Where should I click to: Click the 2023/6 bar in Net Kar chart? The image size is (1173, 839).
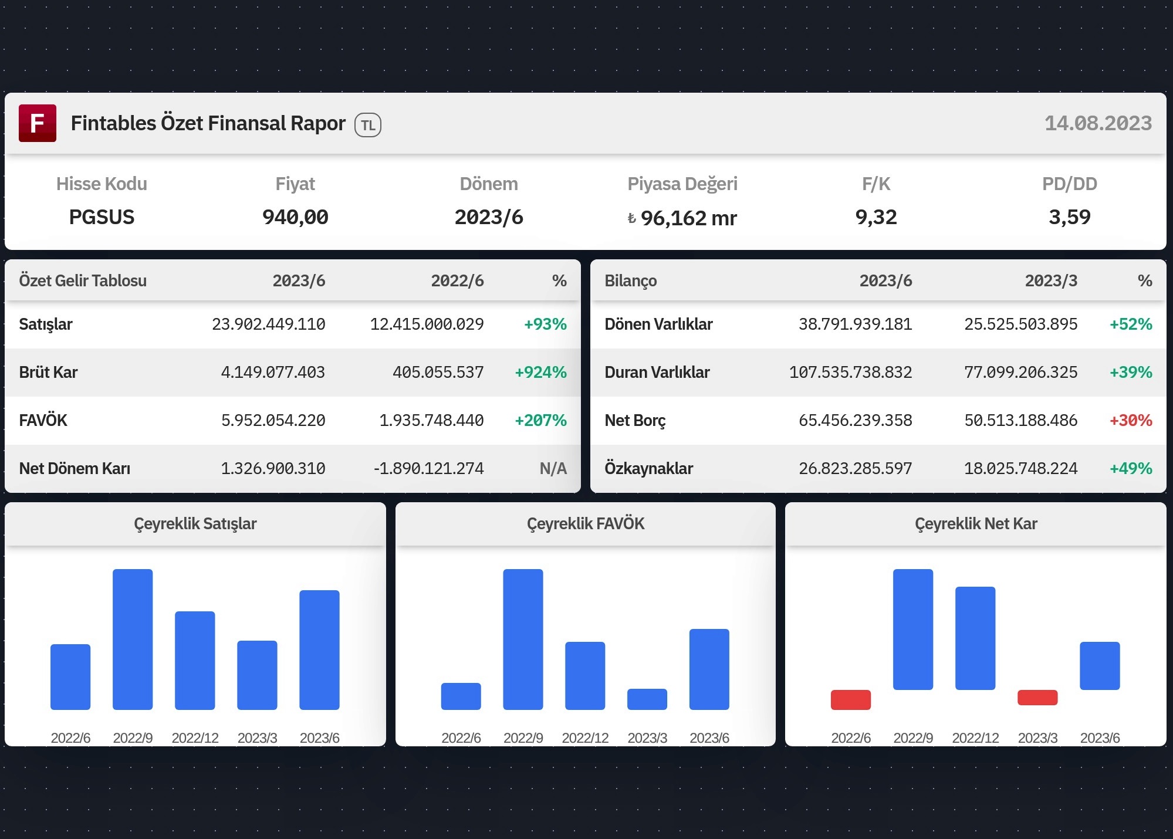coord(1100,666)
